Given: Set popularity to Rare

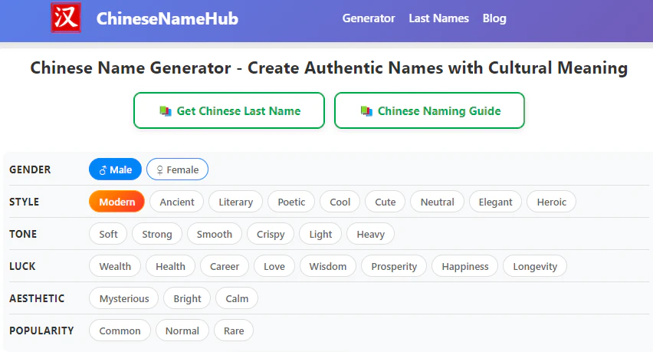Looking at the screenshot, I should 234,331.
